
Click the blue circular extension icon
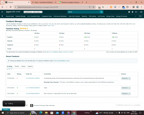point(115,7)
